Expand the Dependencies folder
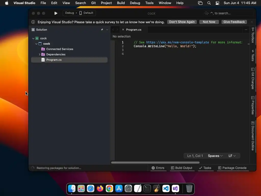261x196 pixels. pos(40,54)
